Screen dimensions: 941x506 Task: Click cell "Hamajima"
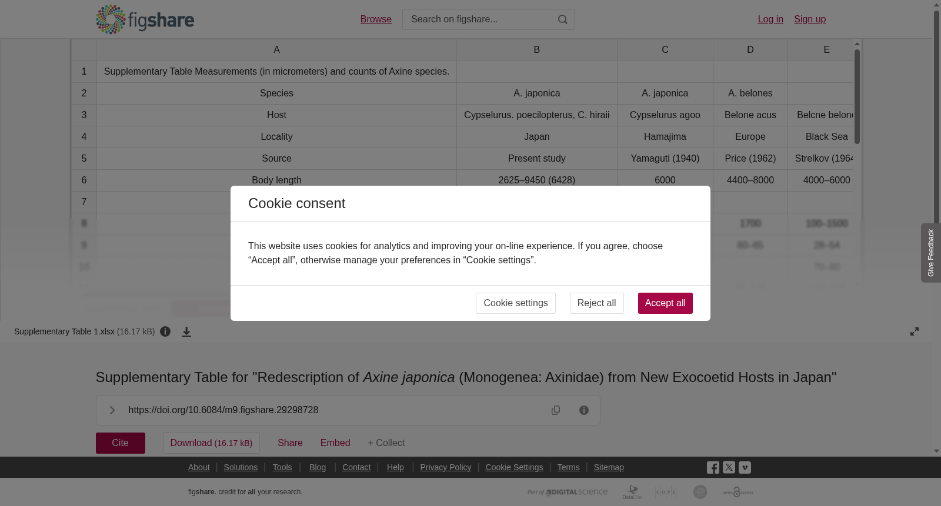(x=665, y=137)
